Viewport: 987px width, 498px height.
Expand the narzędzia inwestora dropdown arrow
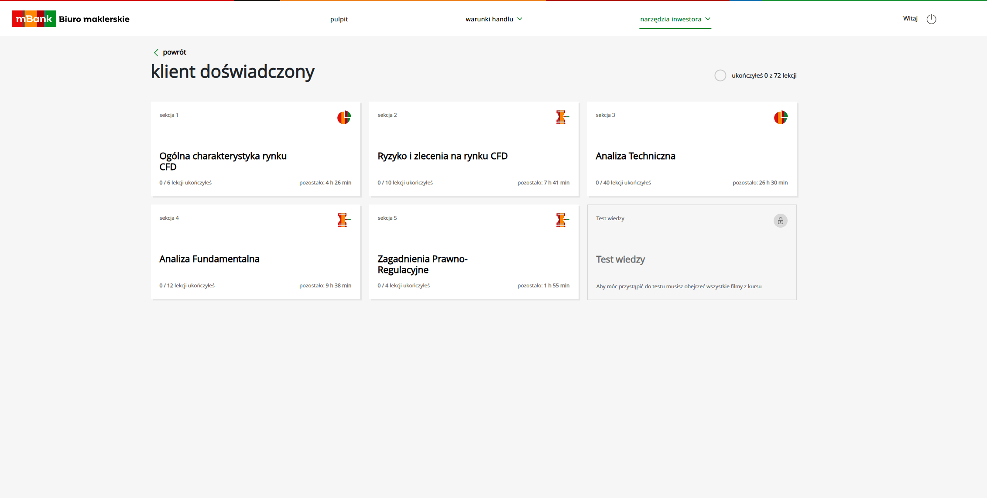[x=708, y=19]
